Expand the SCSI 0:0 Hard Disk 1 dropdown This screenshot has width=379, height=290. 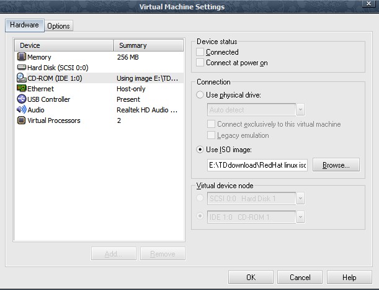click(x=300, y=199)
